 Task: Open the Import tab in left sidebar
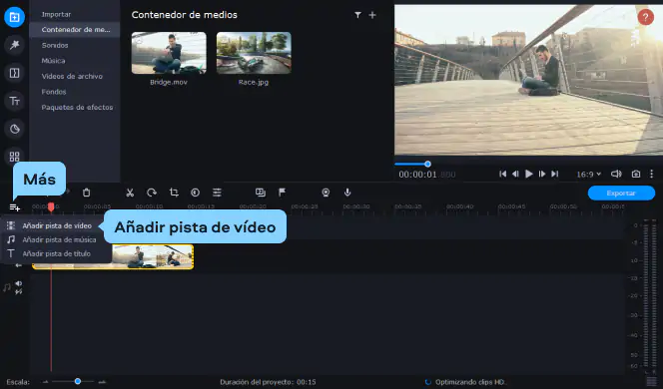click(14, 17)
